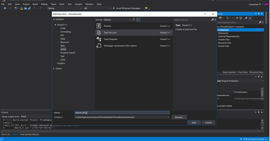The height and width of the screenshot is (141, 270).
Task: Expand the Online tree node
Action: 54,69
